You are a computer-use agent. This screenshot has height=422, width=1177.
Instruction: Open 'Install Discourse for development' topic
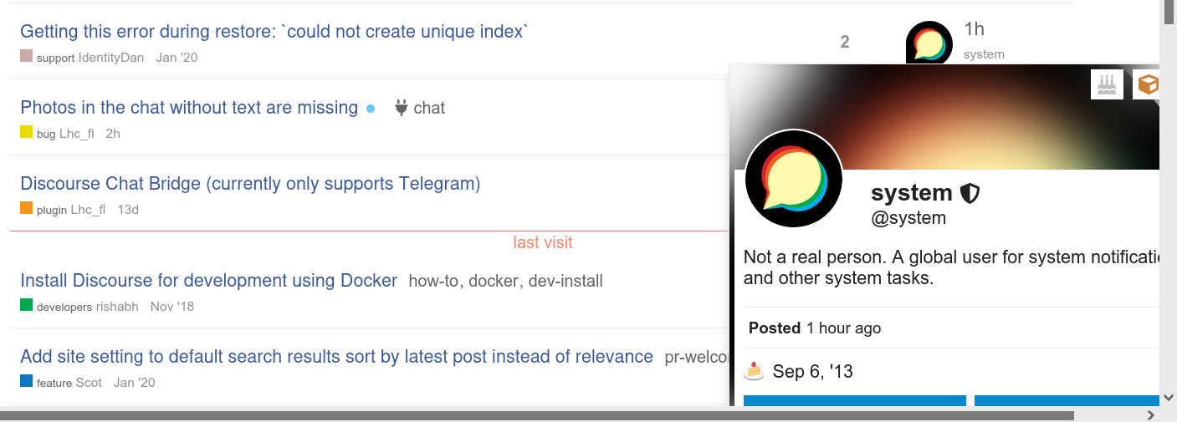[x=208, y=281]
